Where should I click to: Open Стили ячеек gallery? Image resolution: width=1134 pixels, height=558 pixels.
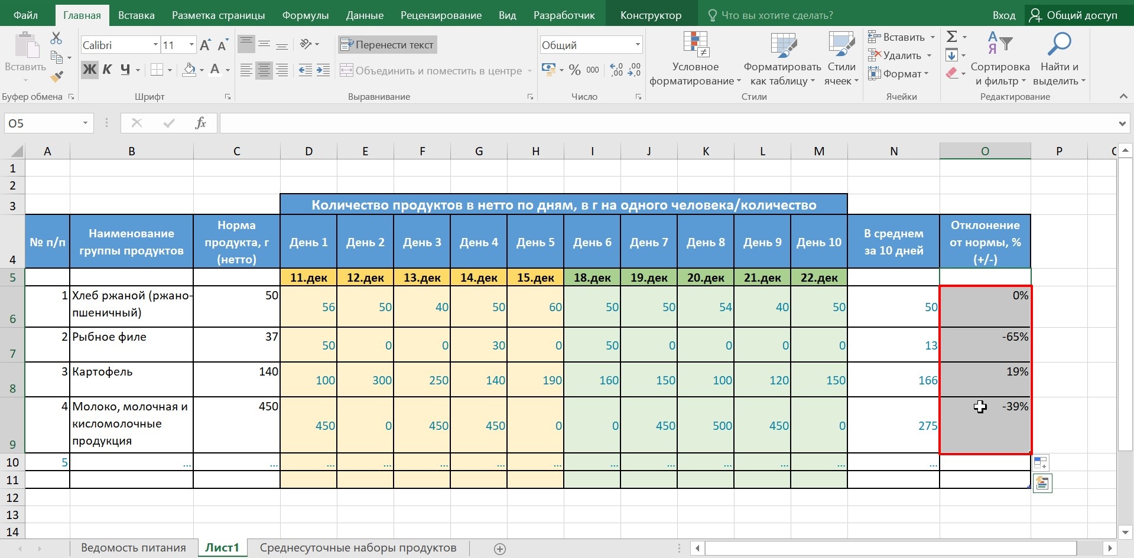[x=841, y=59]
